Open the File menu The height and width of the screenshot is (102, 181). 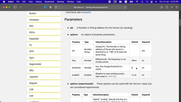coord(18,2)
